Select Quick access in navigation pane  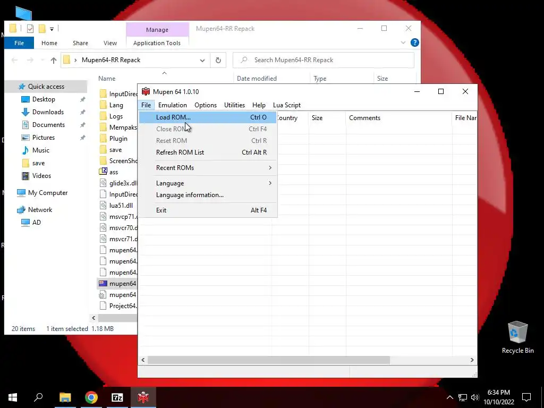coord(46,87)
